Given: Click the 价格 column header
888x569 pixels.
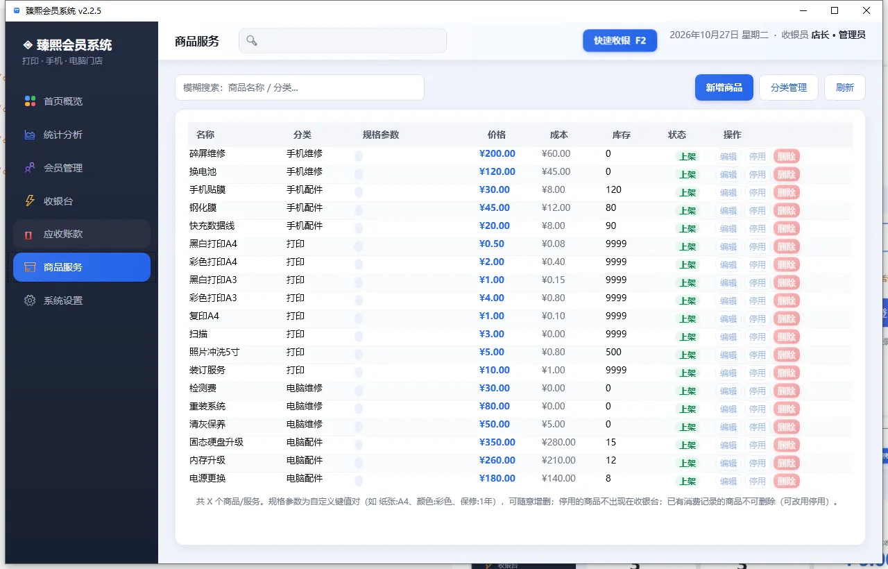Looking at the screenshot, I should pyautogui.click(x=497, y=135).
